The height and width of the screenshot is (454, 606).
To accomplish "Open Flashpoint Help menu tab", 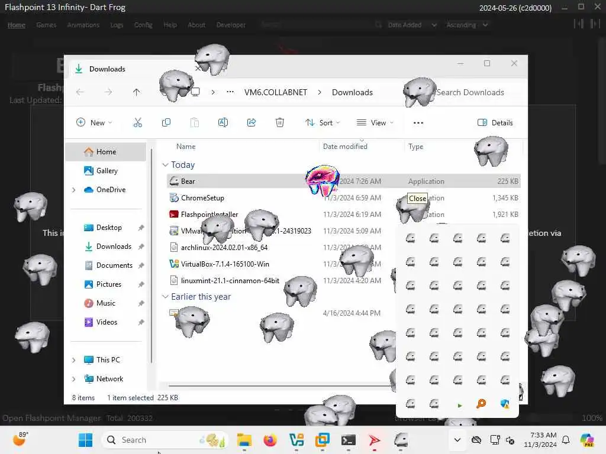I will click(170, 25).
